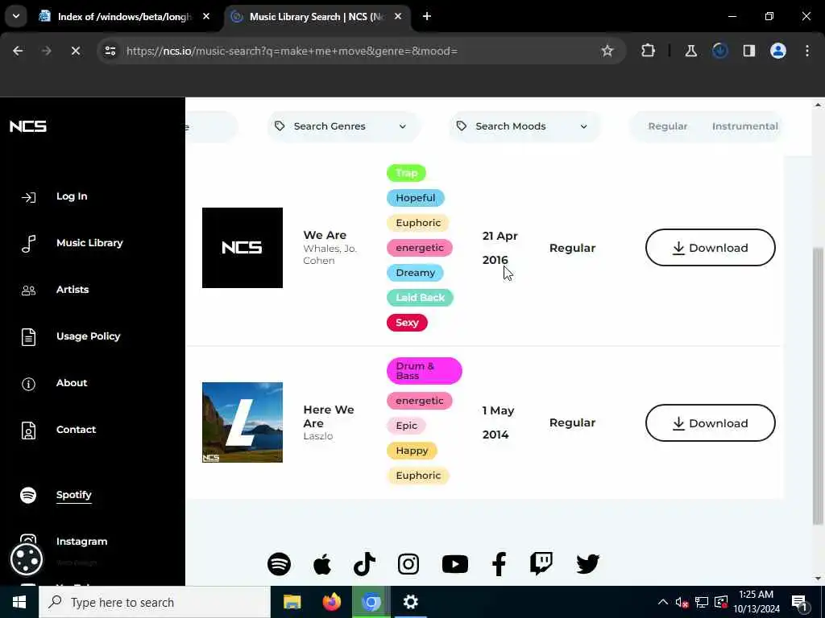Expand the Search Genres dropdown
The image size is (825, 618).
pyautogui.click(x=342, y=126)
